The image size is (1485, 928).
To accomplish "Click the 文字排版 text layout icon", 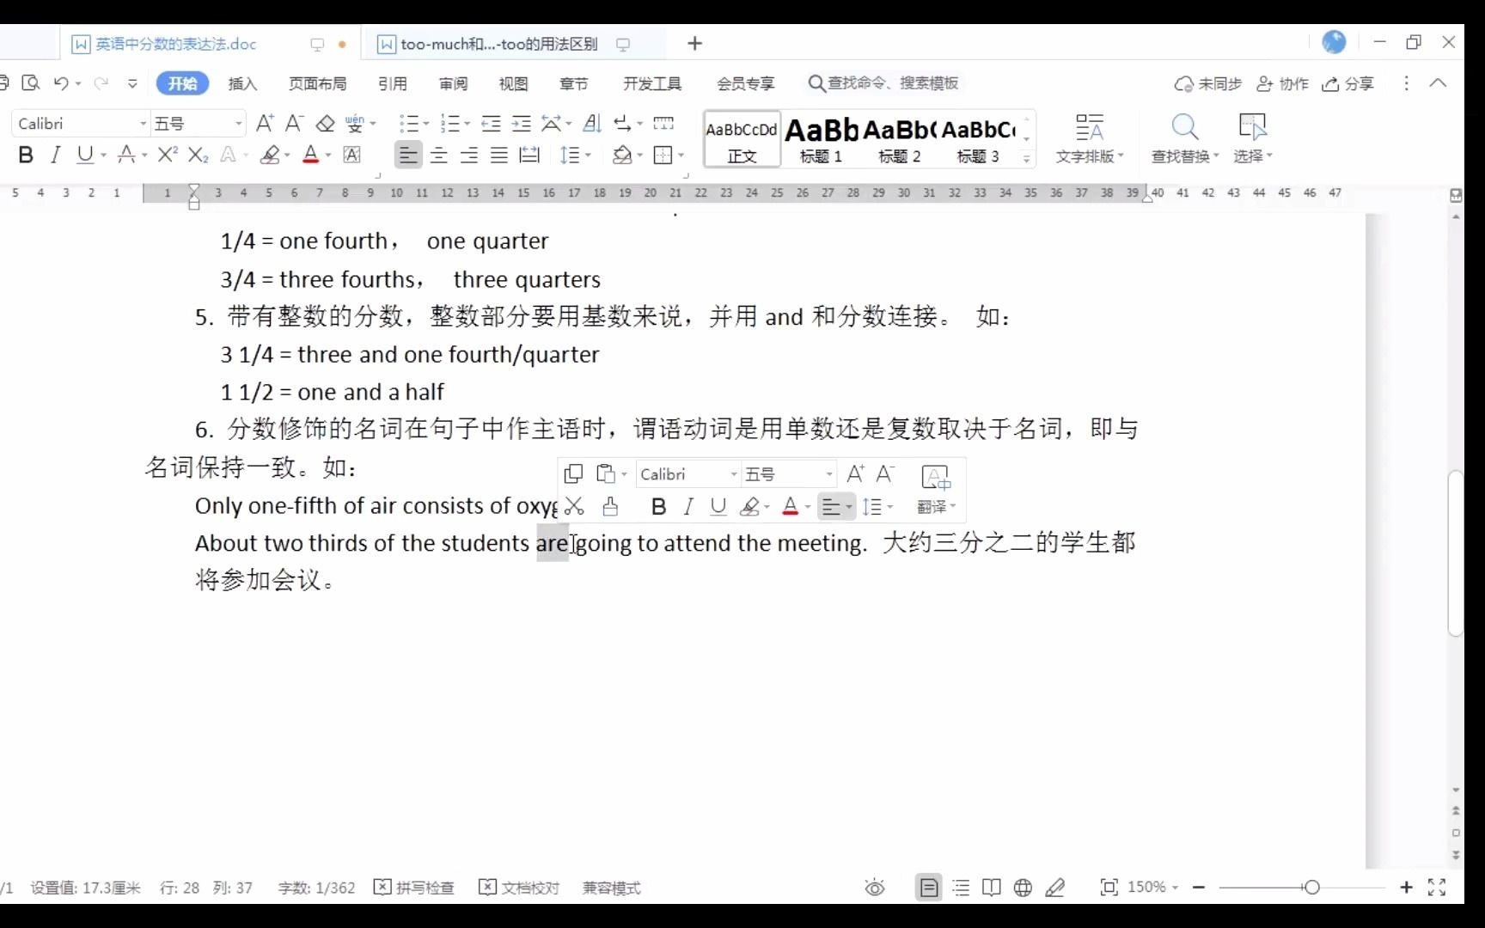I will click(x=1090, y=137).
